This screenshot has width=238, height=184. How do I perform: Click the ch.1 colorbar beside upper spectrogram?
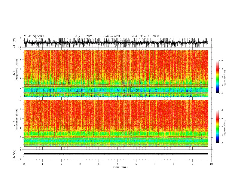coord(218,77)
